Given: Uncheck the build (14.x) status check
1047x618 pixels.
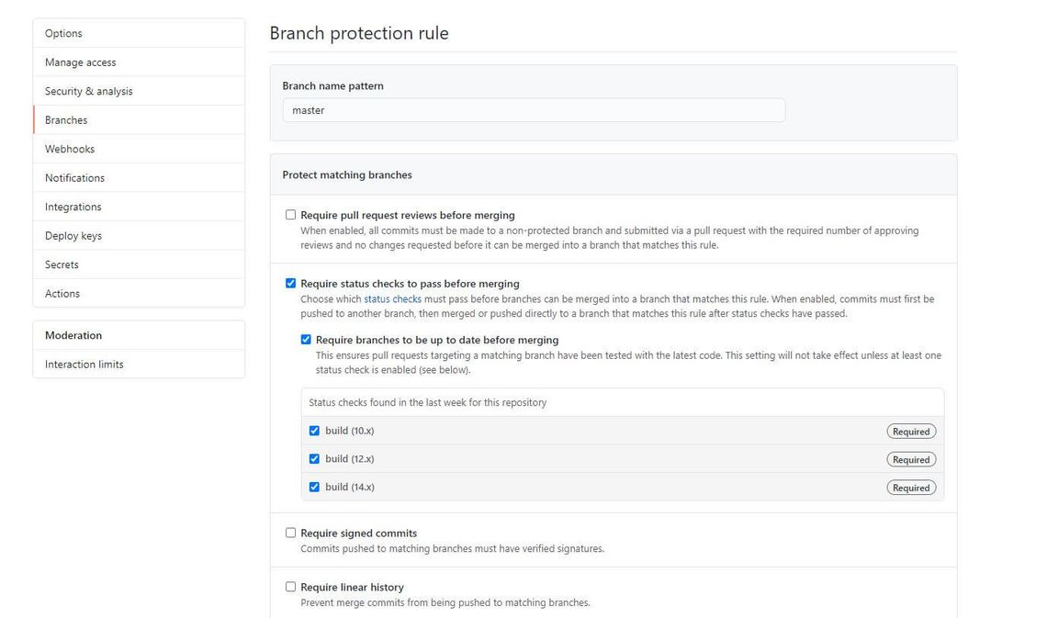Looking at the screenshot, I should (314, 487).
